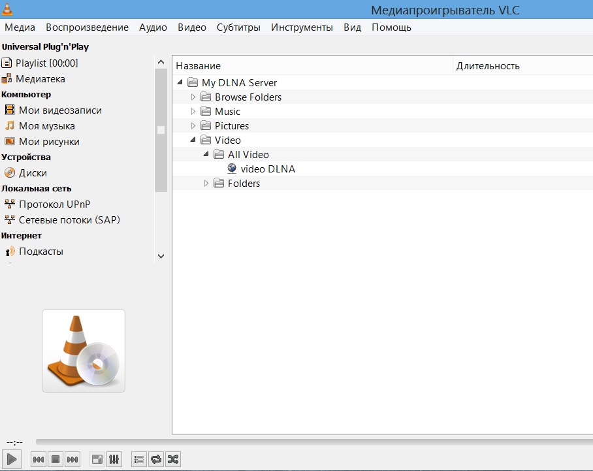Viewport: 593px width, 471px height.
Task: Expand the Music folder
Action: coord(193,111)
